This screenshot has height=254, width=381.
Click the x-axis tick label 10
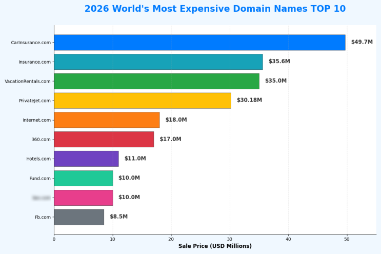(x=112, y=239)
